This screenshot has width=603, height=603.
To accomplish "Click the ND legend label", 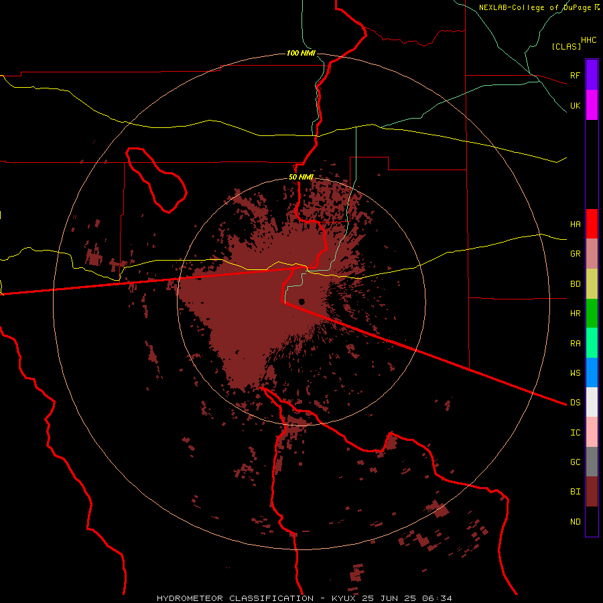I will point(576,521).
